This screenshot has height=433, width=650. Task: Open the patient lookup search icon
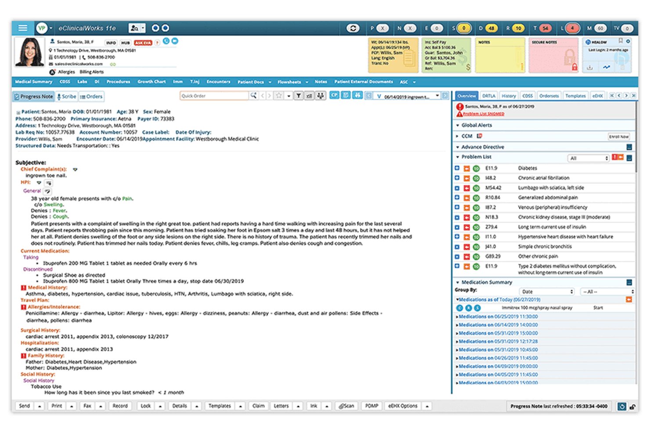(x=134, y=28)
